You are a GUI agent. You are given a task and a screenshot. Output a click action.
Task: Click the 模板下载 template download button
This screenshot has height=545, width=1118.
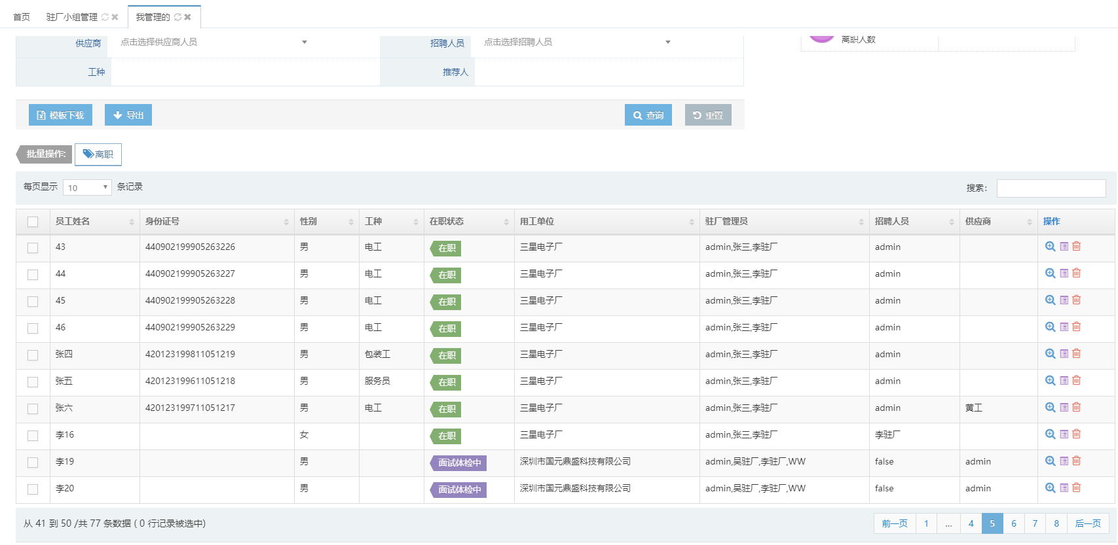[x=60, y=115]
